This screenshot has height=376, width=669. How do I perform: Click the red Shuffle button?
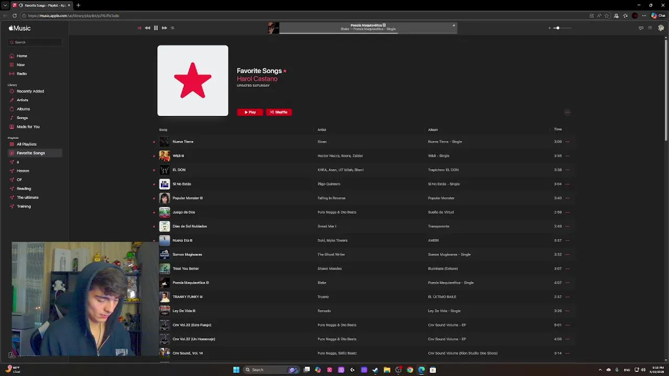[x=279, y=112]
